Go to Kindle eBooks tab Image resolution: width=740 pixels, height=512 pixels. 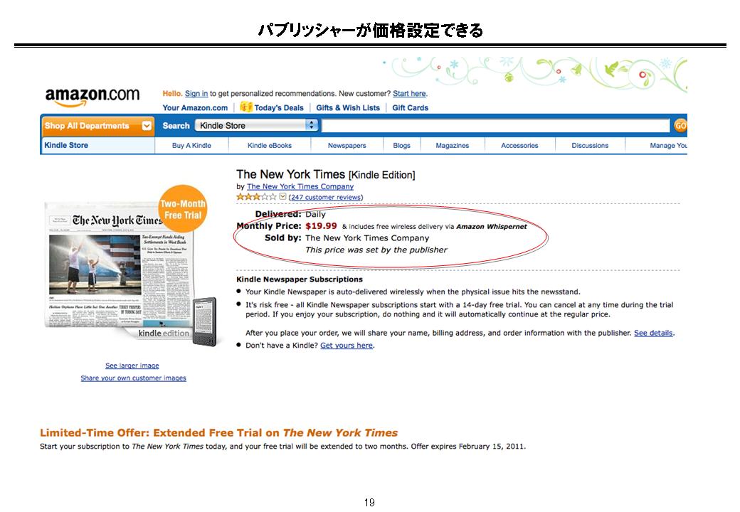tap(270, 146)
